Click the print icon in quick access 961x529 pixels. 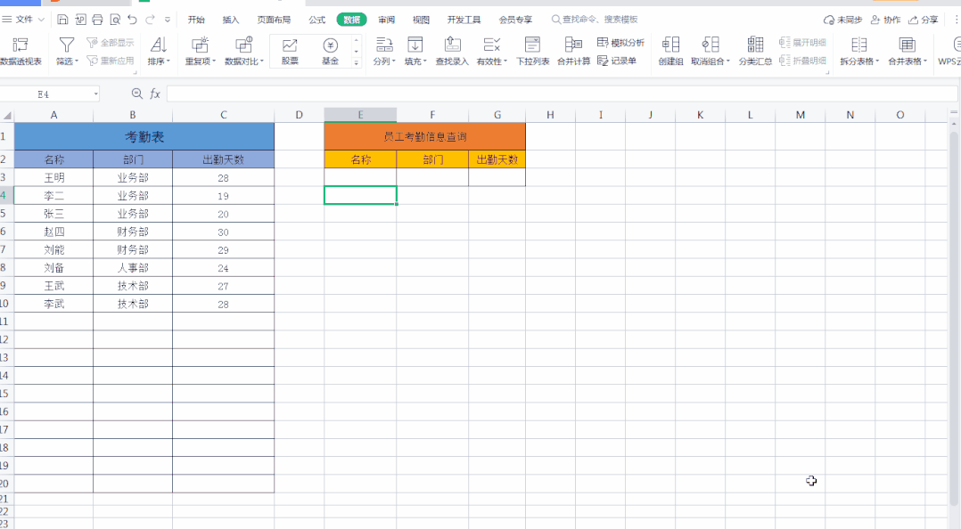point(97,20)
